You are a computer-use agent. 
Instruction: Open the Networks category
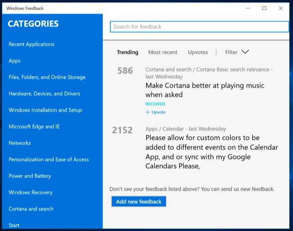(20, 143)
